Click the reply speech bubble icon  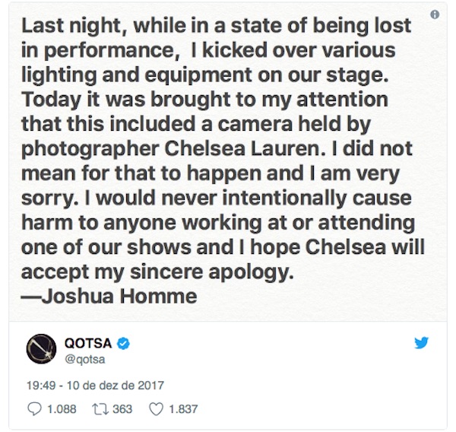[x=34, y=409]
